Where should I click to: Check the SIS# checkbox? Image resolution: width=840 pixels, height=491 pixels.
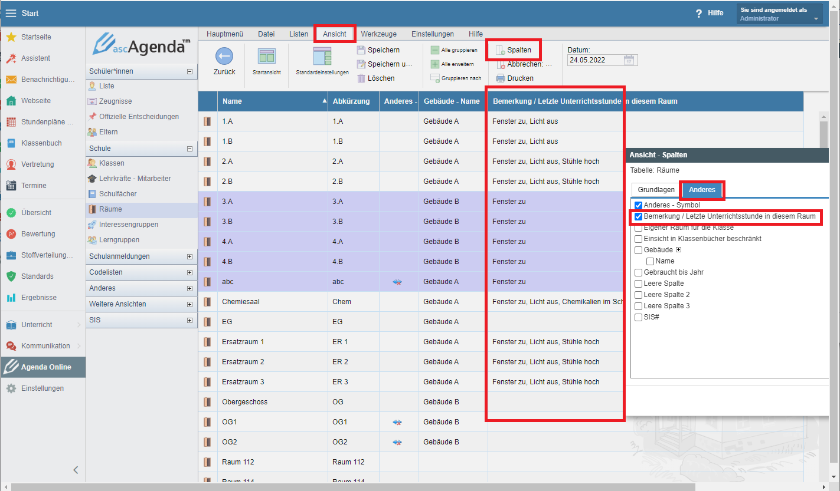tap(638, 317)
